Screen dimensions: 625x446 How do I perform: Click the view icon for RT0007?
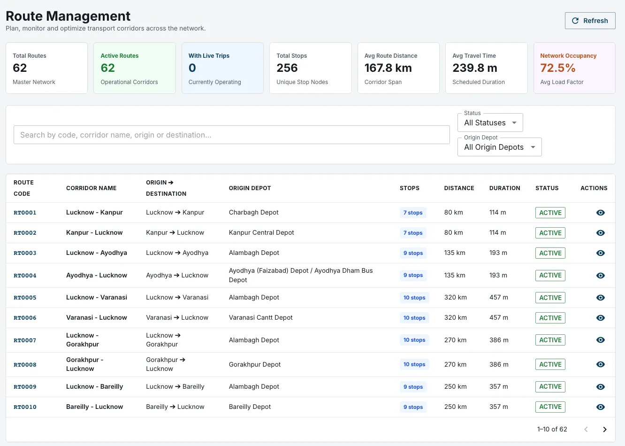[600, 340]
